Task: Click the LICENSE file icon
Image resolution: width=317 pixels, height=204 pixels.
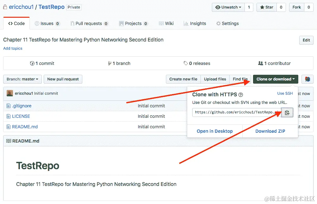Action: [9, 116]
